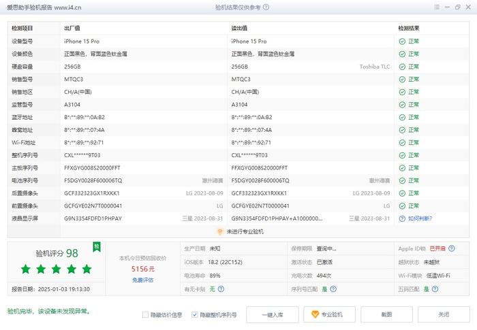Enable the 隐藏估价信息 checkbox
The image size is (477, 330).
tap(145, 315)
